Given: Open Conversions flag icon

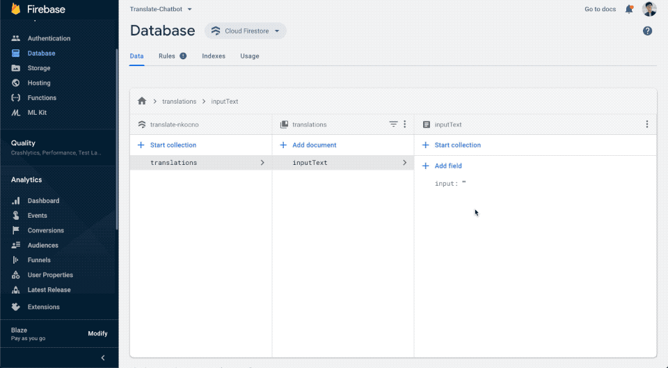Looking at the screenshot, I should click(16, 230).
